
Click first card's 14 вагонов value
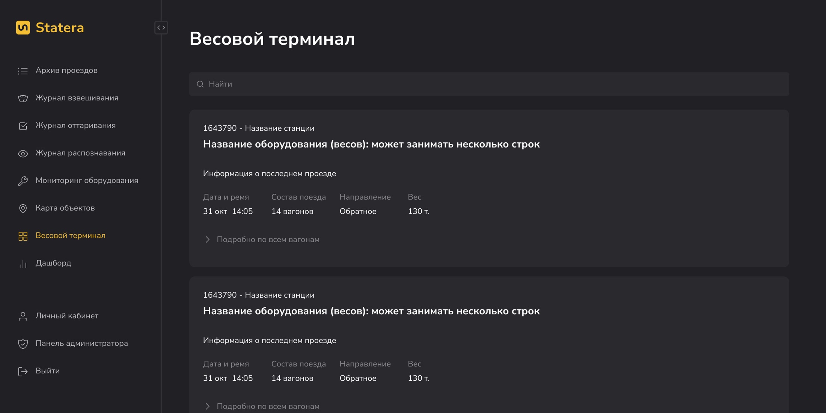[292, 211]
